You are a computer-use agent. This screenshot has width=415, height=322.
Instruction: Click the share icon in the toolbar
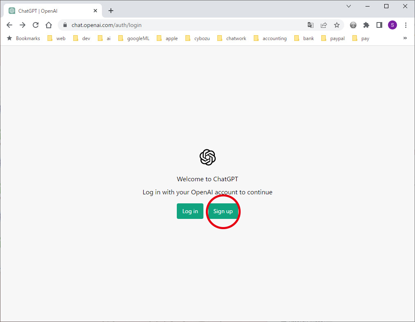coord(324,25)
